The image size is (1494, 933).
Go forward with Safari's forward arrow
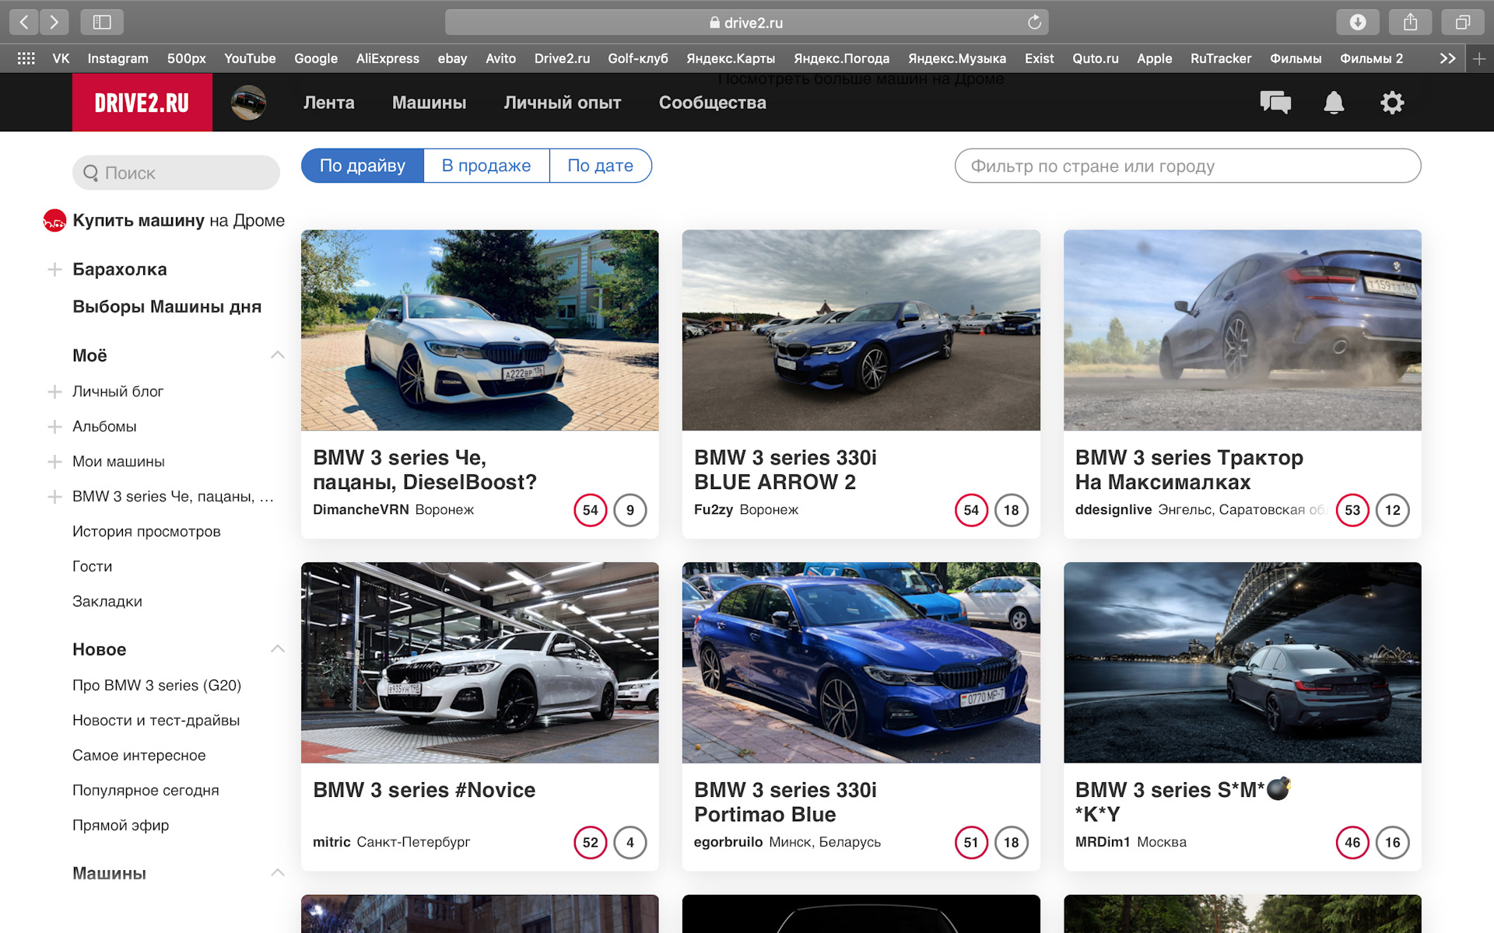tap(54, 22)
